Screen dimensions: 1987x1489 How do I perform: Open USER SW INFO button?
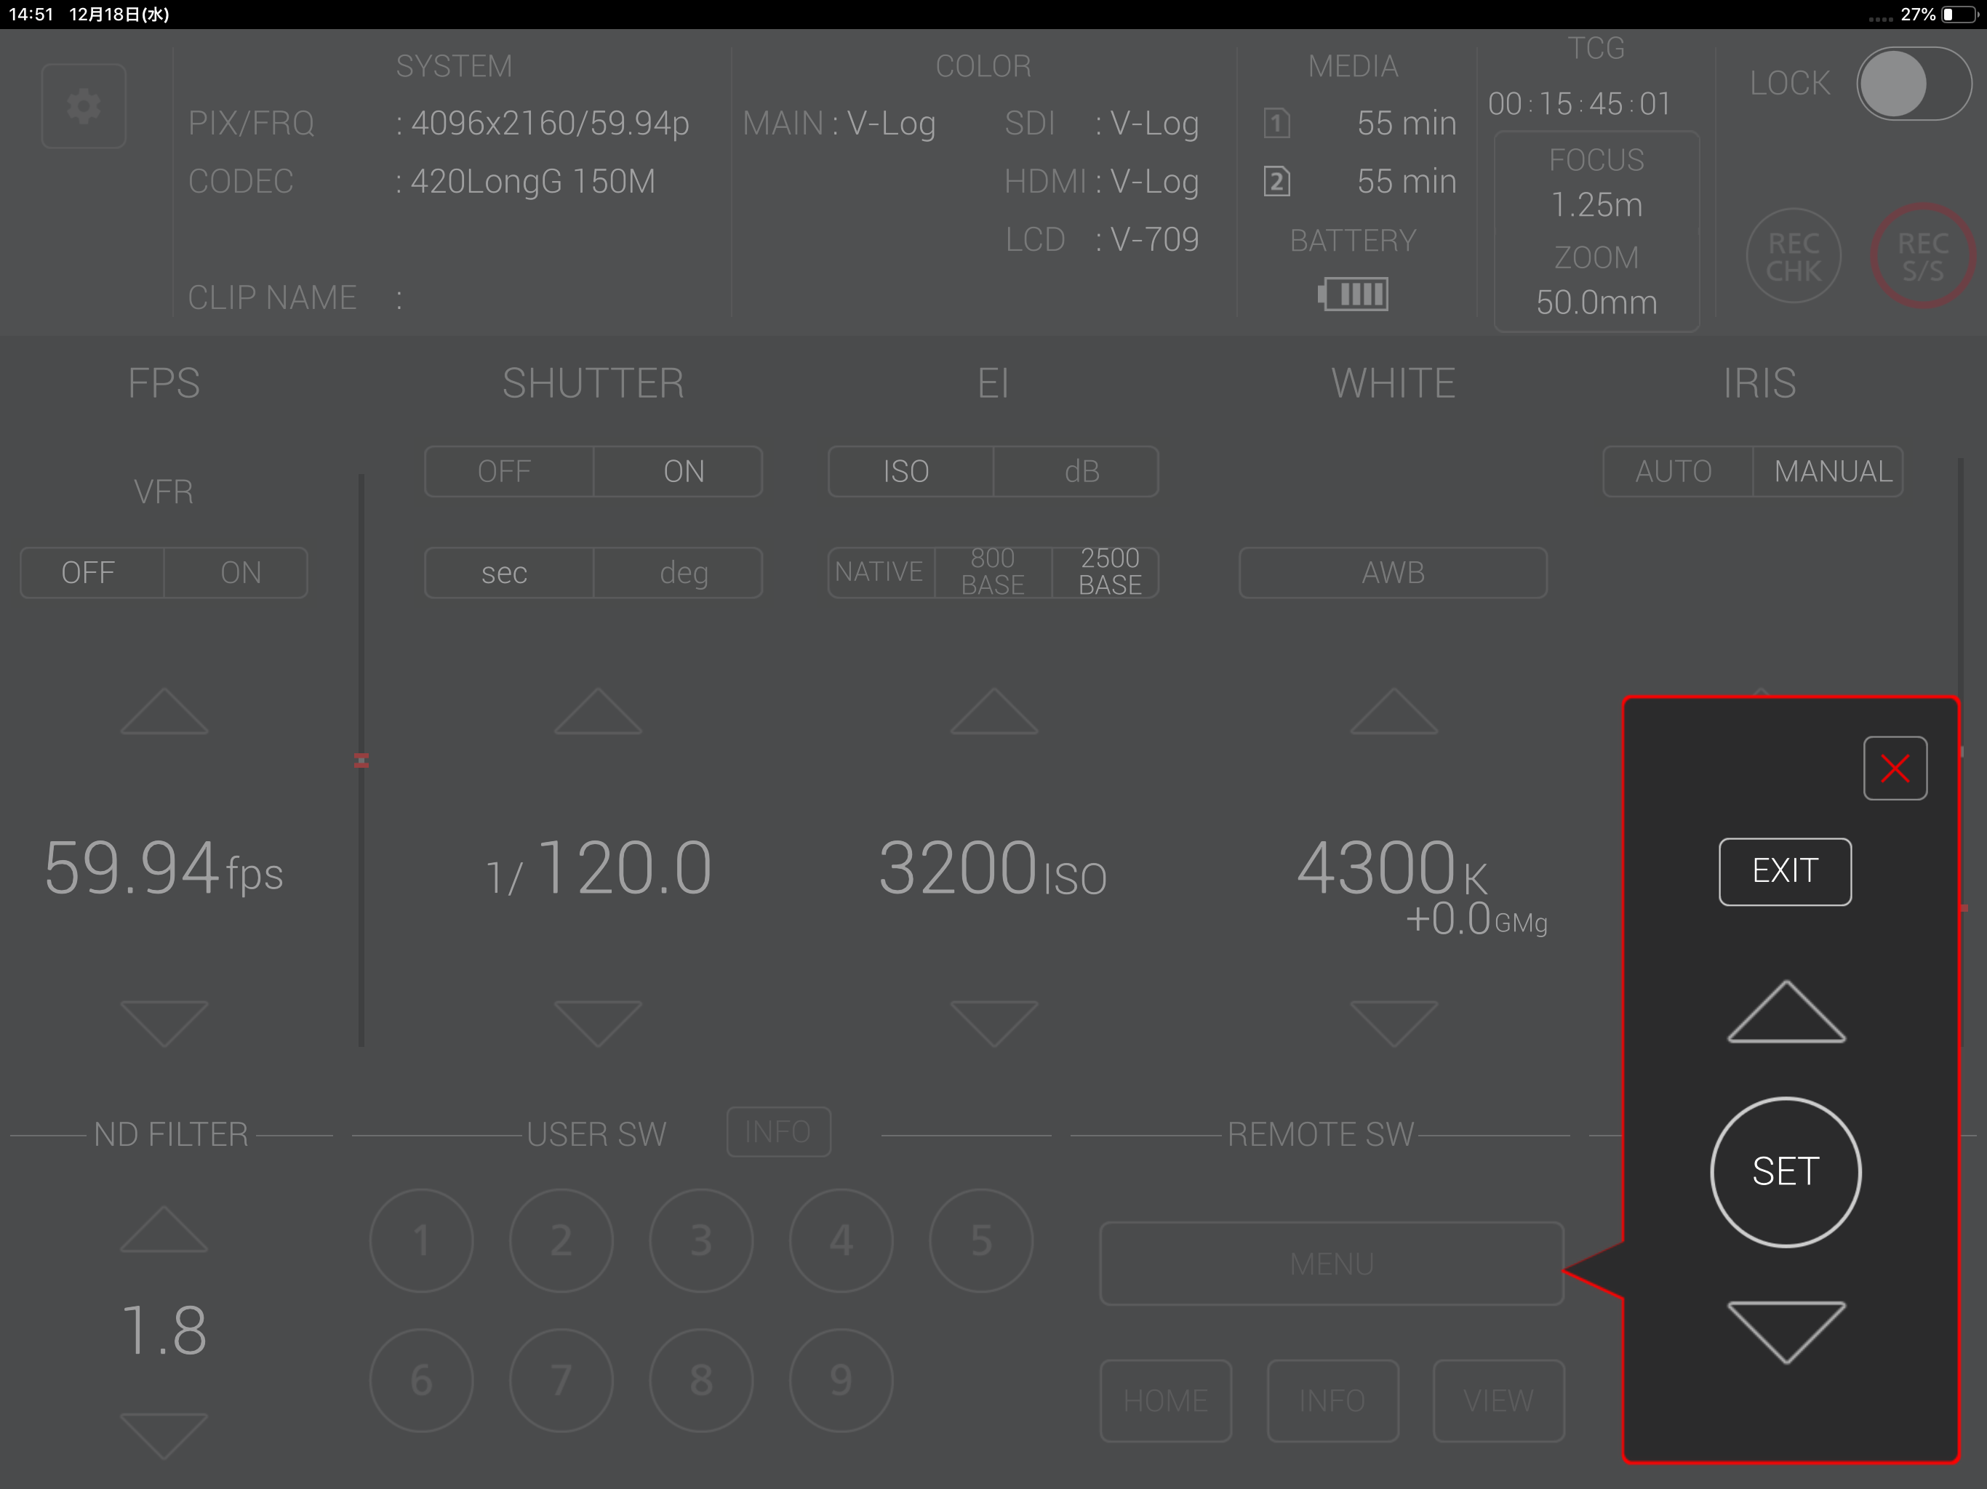pos(778,1133)
